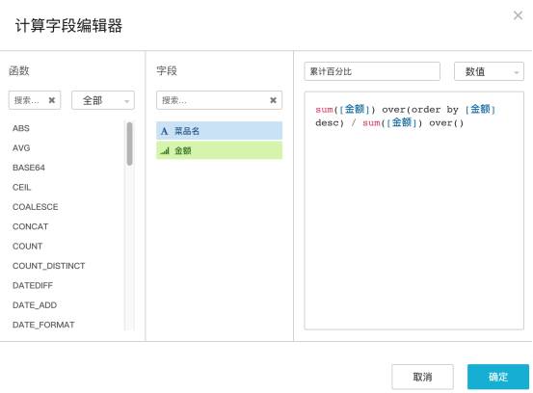Screen dimensions: 533x393
Task: Confirm with the 确定 button
Action: click(498, 377)
